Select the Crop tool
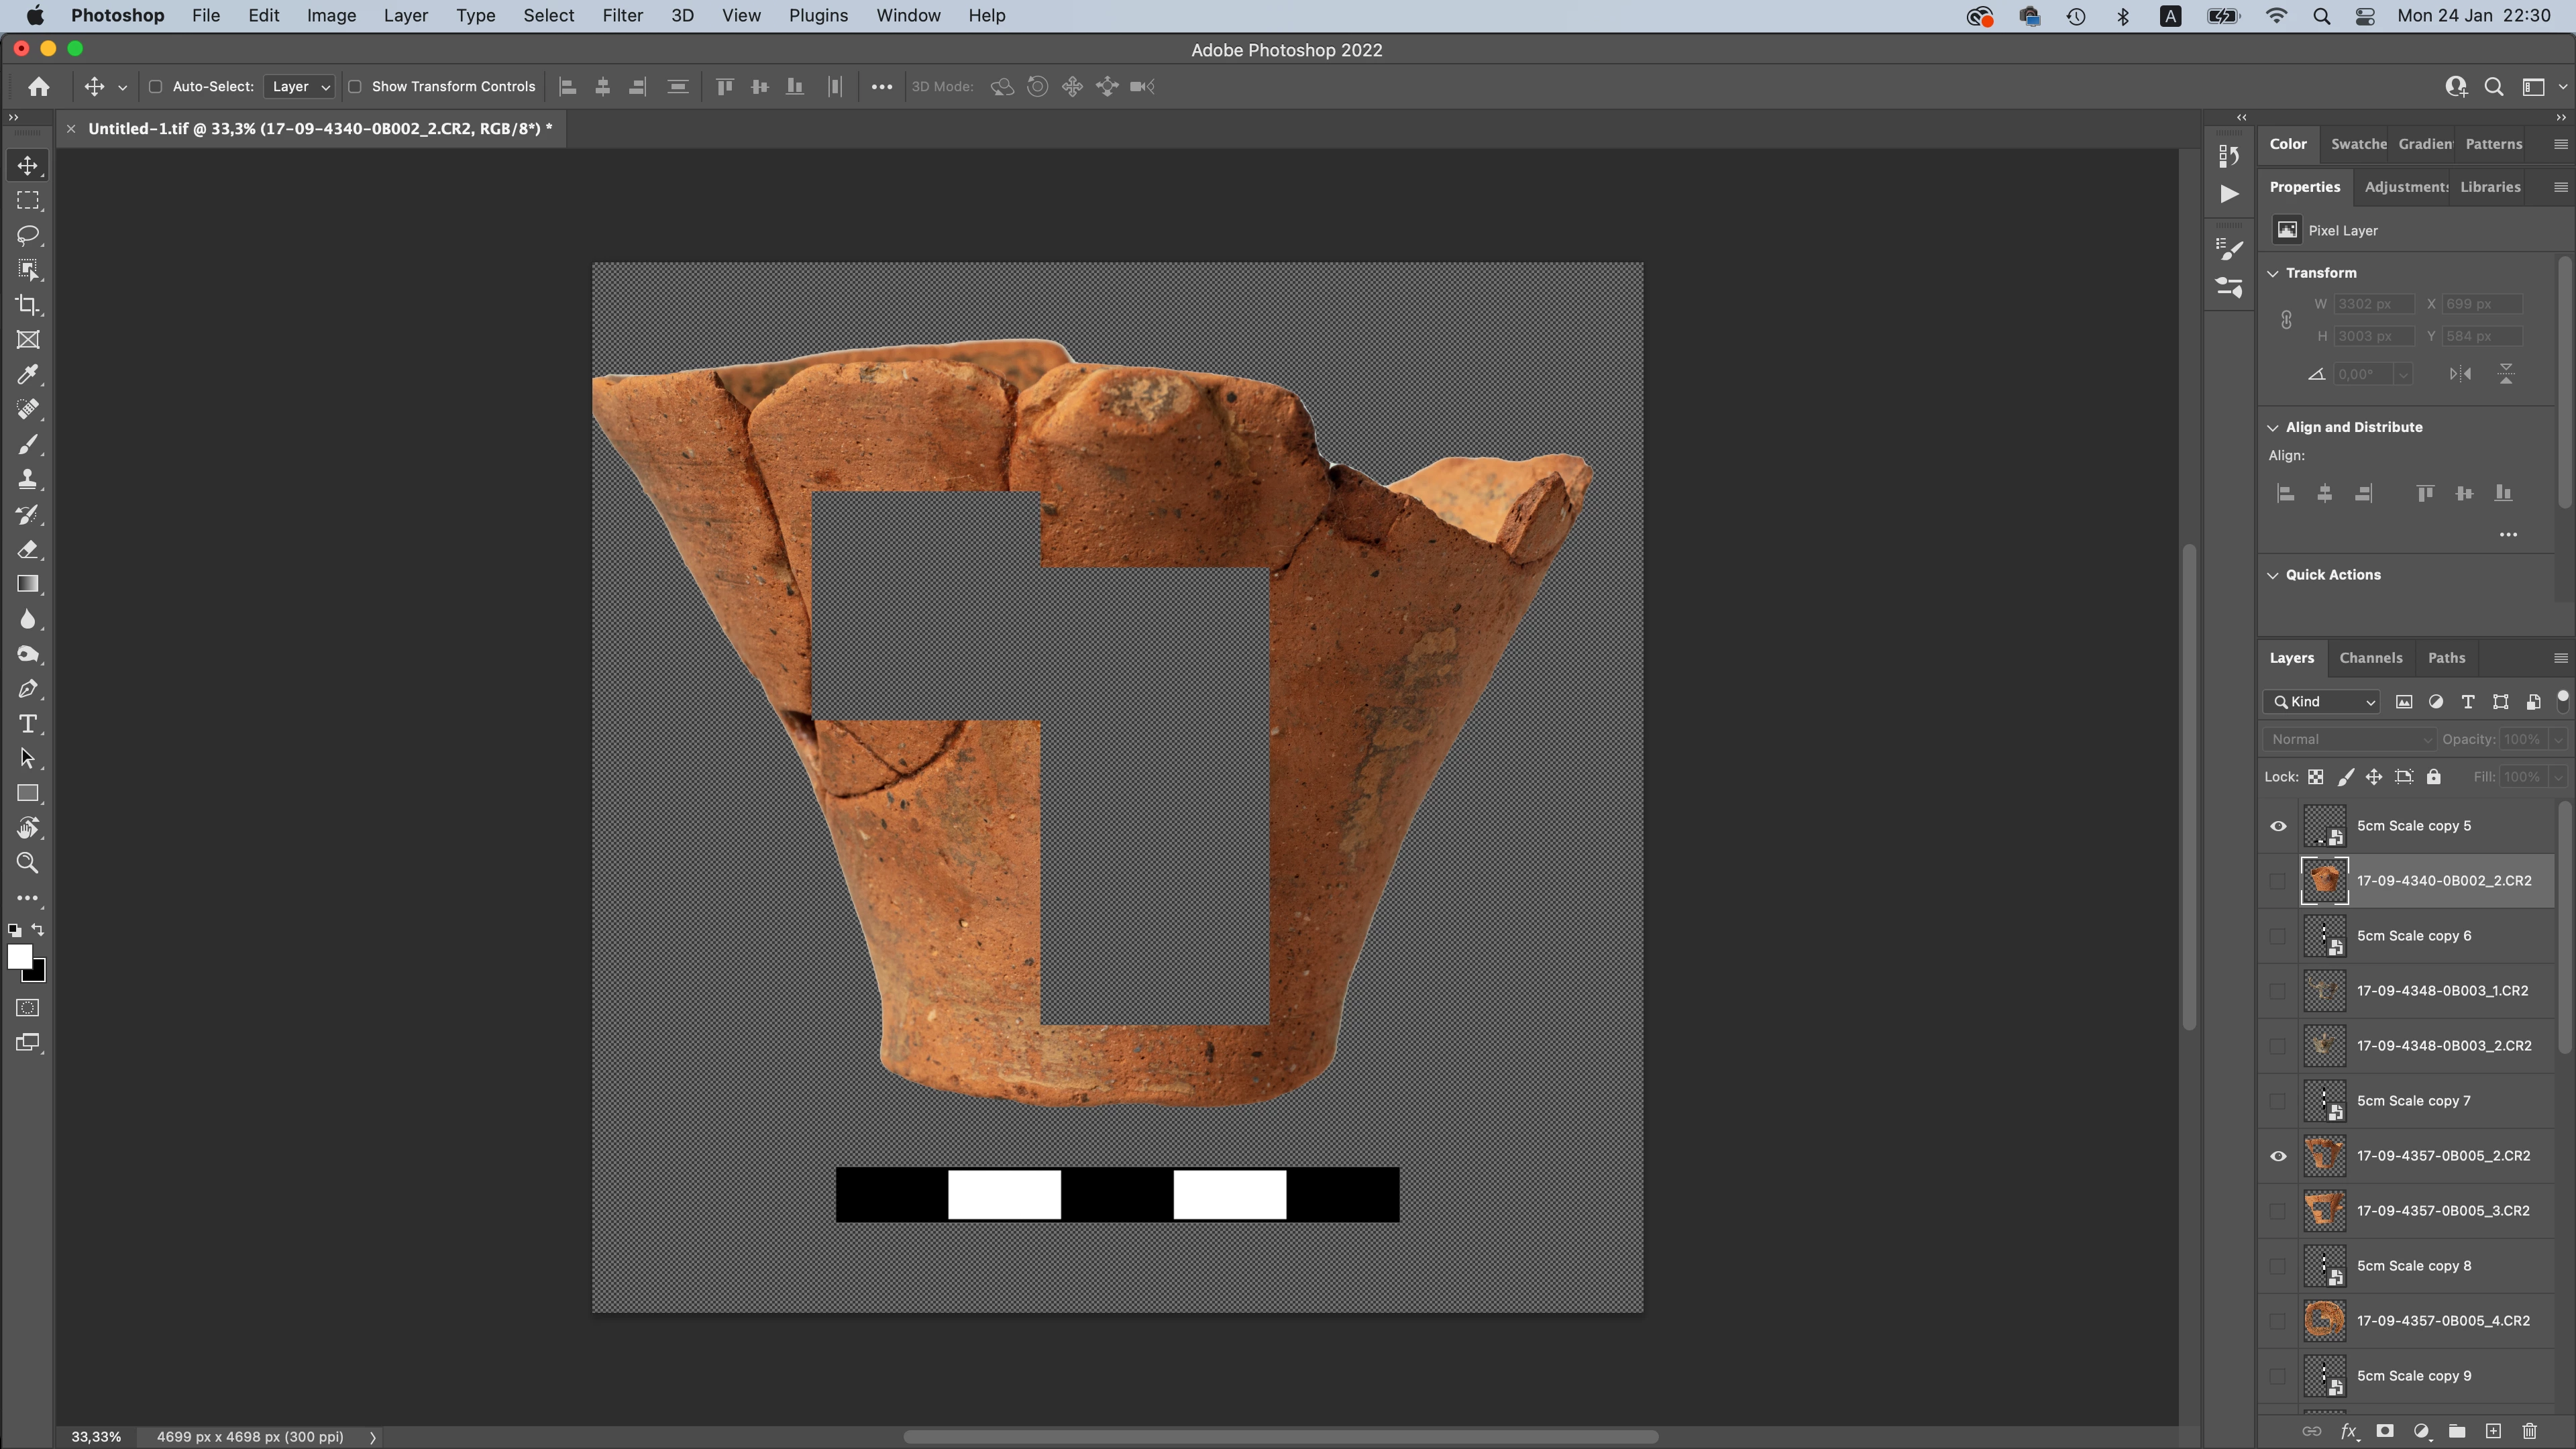This screenshot has width=2576, height=1449. pos(28,305)
